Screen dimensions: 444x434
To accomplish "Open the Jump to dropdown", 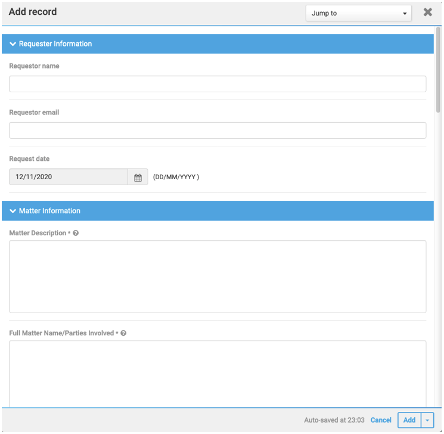I will pyautogui.click(x=359, y=13).
